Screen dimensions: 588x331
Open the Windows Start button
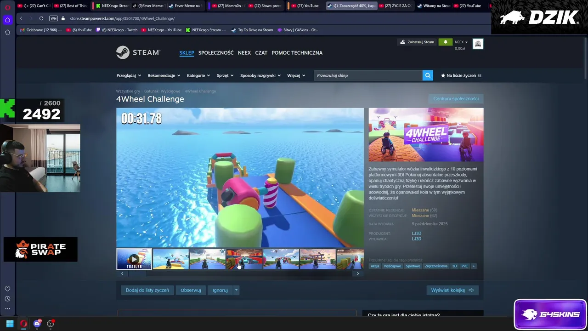click(x=10, y=324)
